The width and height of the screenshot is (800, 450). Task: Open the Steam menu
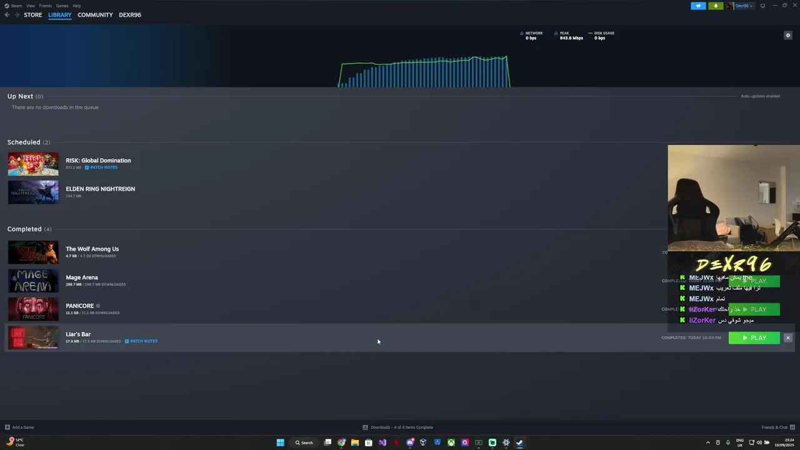point(14,6)
